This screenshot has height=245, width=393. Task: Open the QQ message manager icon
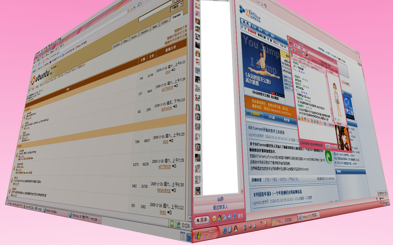point(224,217)
